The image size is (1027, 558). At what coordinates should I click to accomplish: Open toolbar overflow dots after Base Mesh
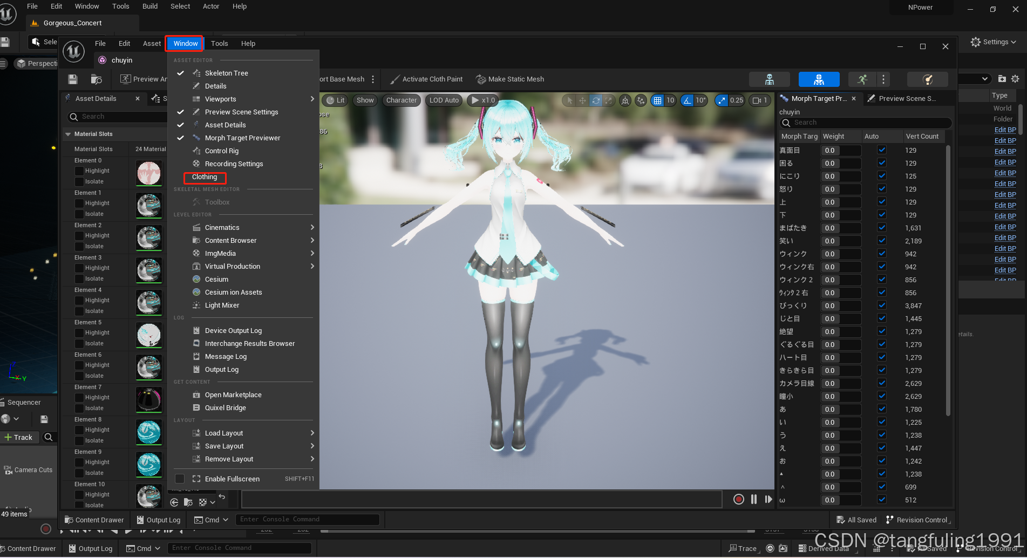tap(373, 79)
